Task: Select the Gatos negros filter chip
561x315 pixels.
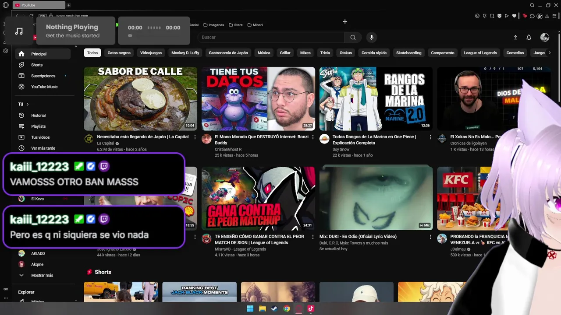Action: click(x=119, y=53)
